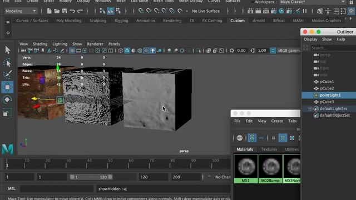Click the viewport gamma value 1.00 field
The width and height of the screenshot is (356, 200).
point(262,51)
